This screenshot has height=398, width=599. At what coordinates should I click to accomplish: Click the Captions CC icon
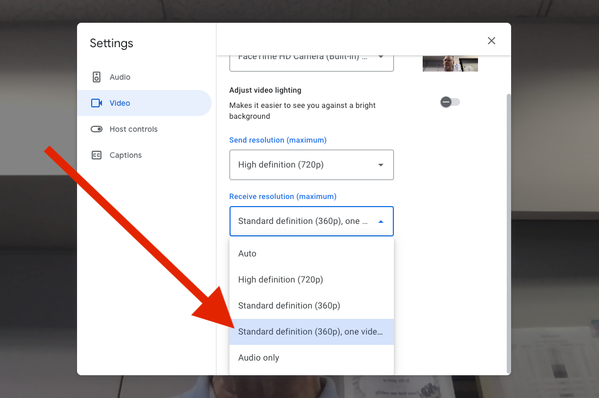pos(97,155)
